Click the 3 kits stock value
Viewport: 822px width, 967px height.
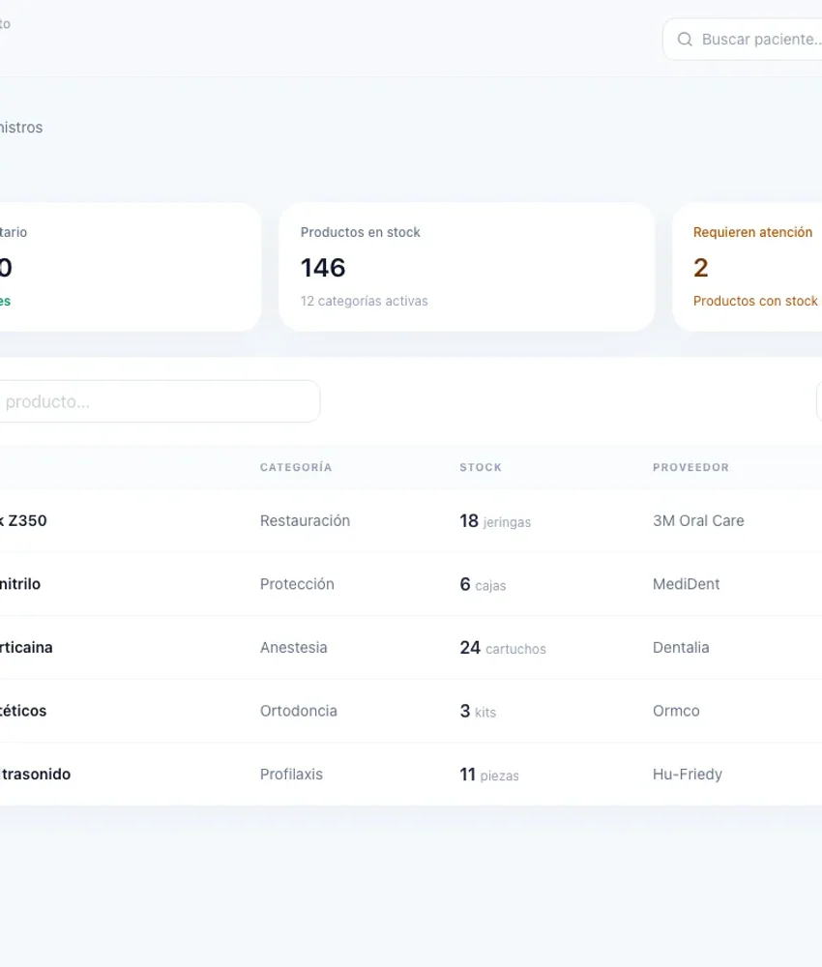478,712
